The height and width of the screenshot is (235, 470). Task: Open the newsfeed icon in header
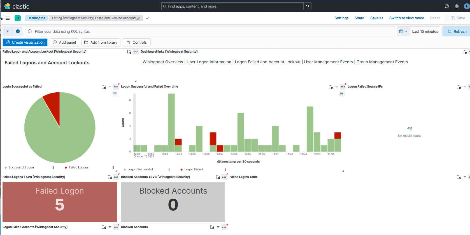(x=457, y=6)
